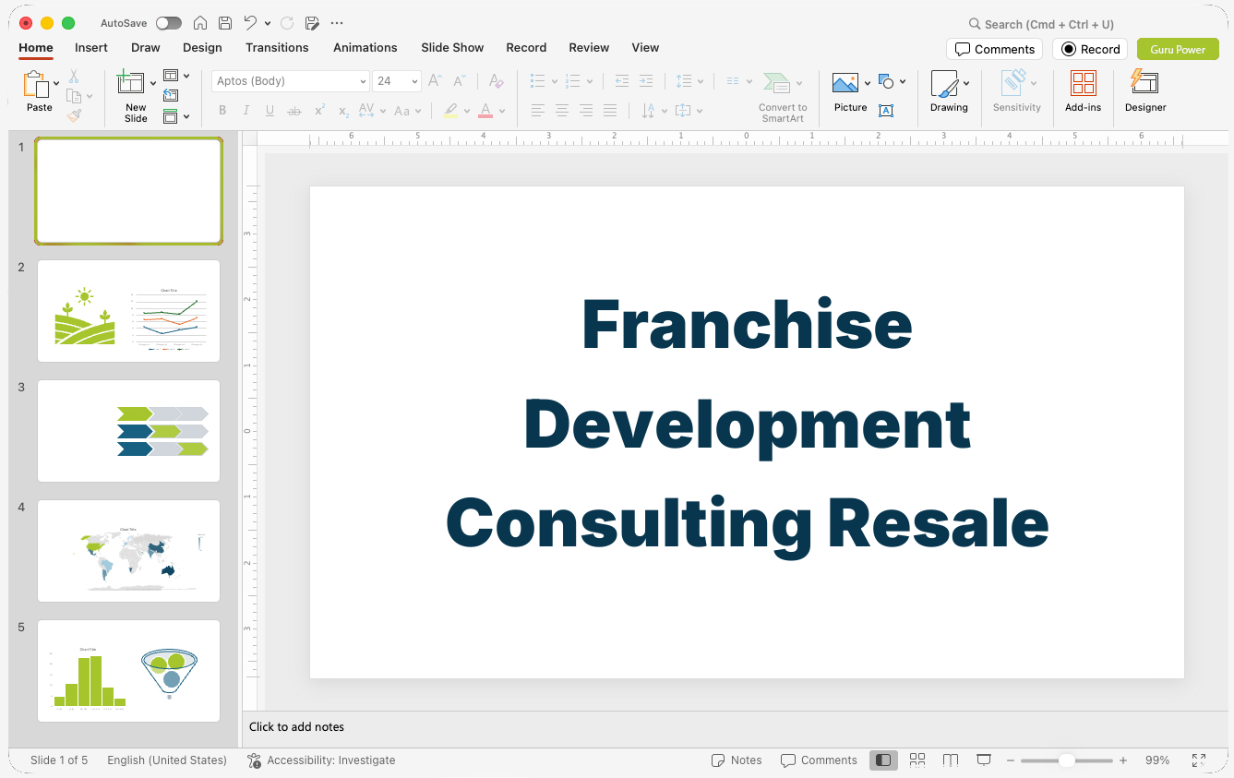Clear all formatting icon
This screenshot has width=1234, height=778.
click(496, 81)
